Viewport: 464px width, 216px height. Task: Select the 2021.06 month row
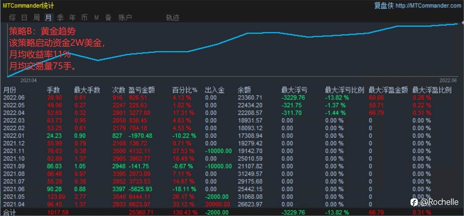coord(232,189)
